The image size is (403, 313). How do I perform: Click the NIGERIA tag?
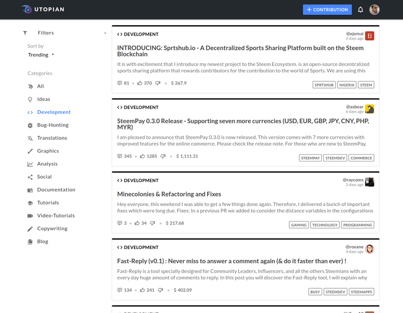[x=346, y=85]
